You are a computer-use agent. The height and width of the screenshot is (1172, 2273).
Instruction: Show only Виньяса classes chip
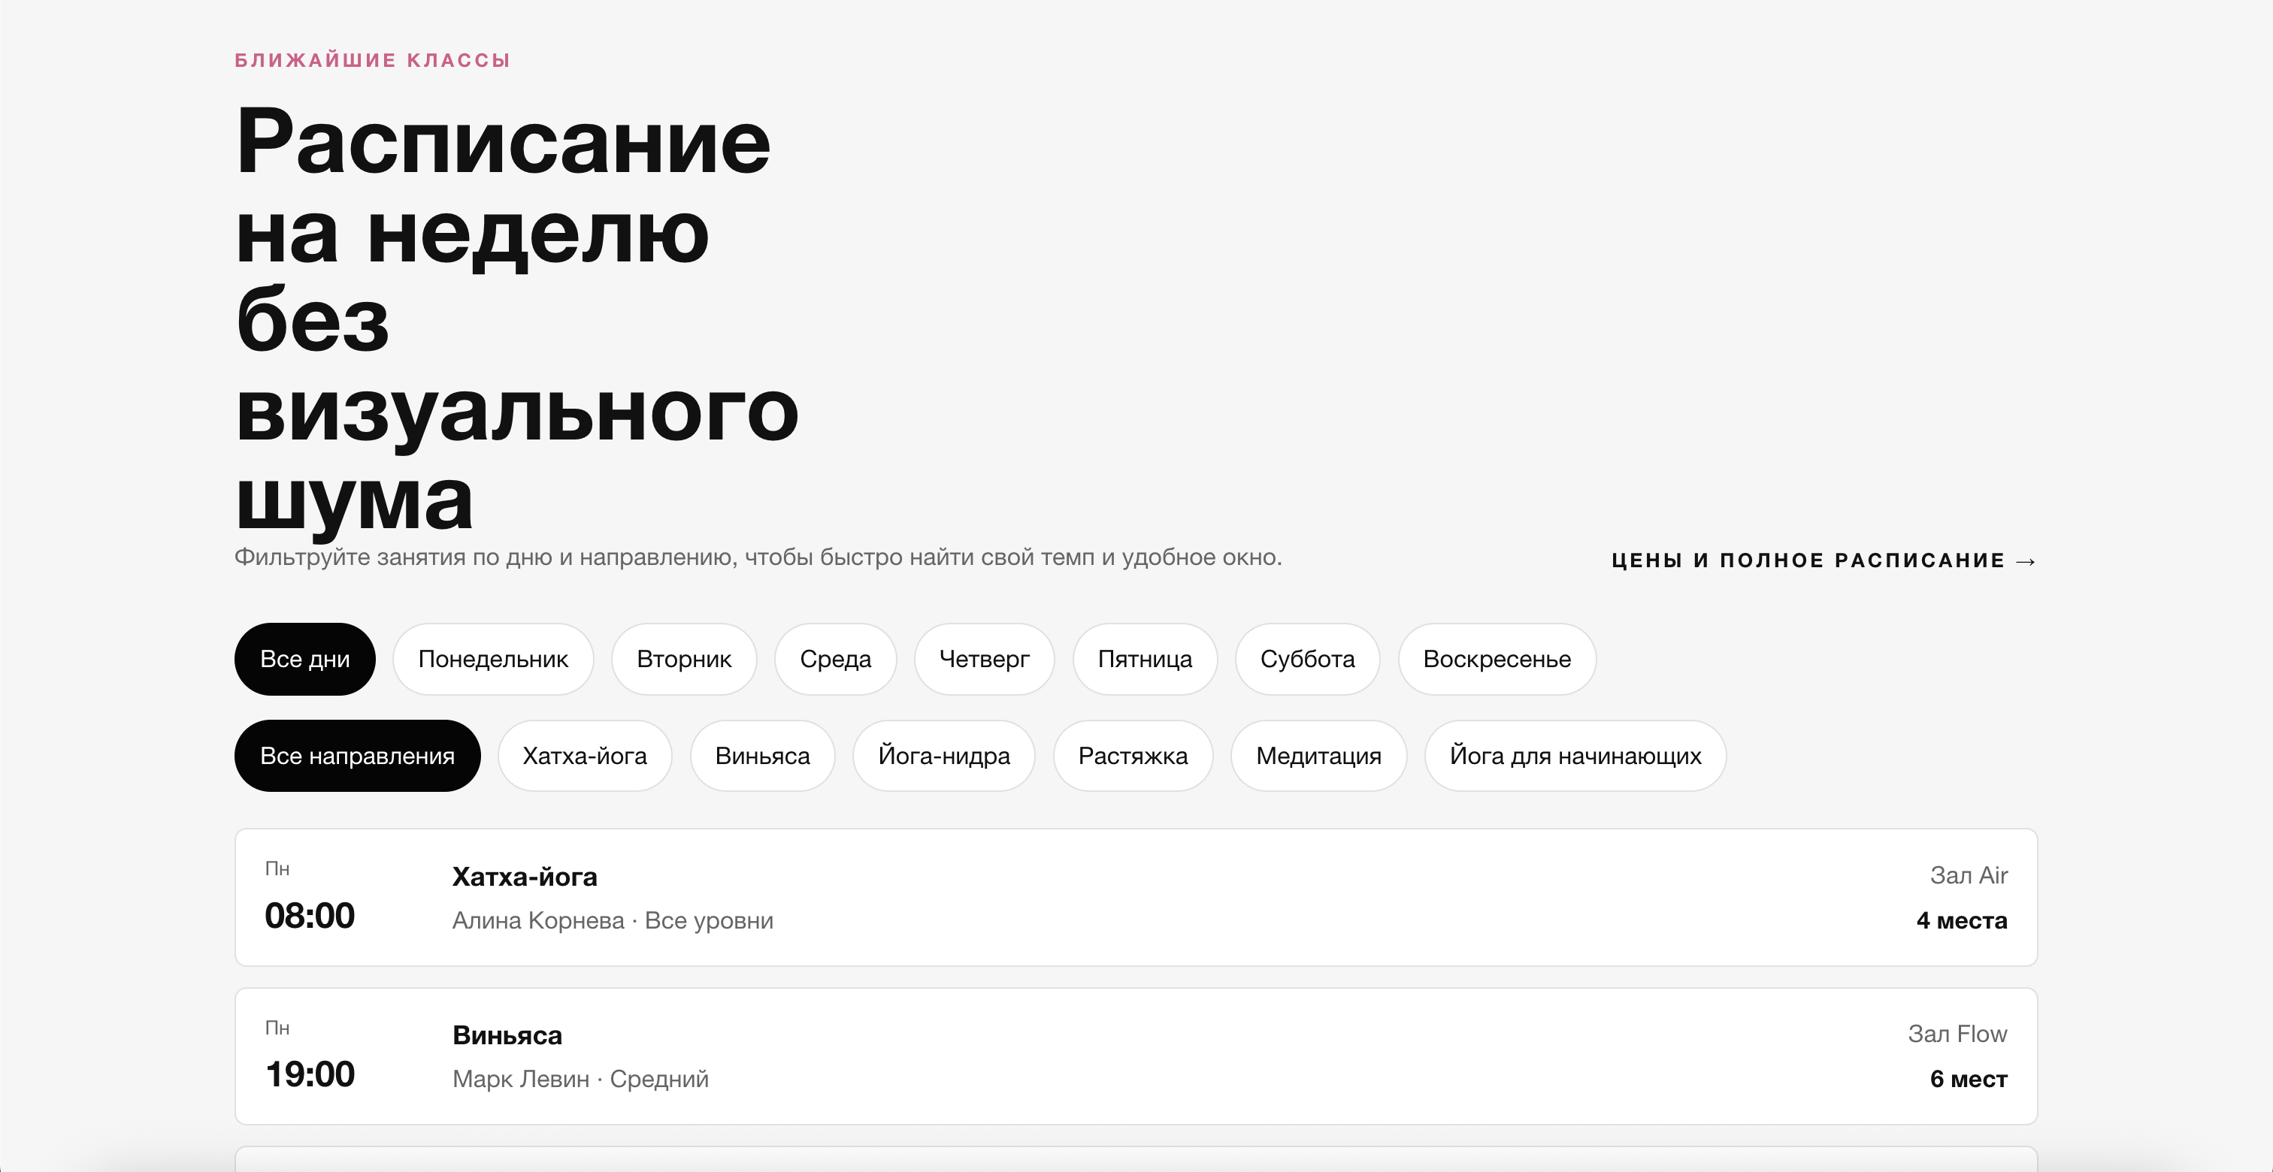coord(762,756)
